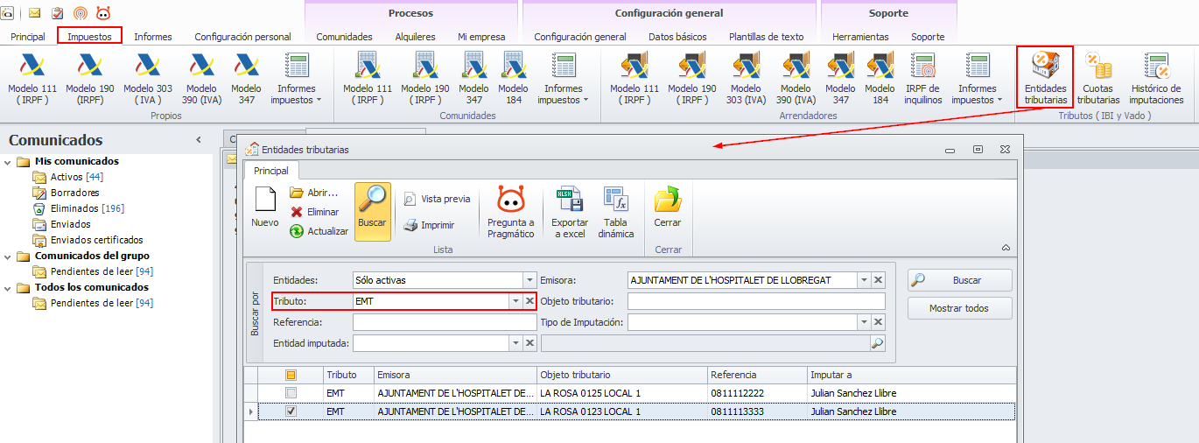Click the Buscar button beside the filters
Image resolution: width=1199 pixels, height=443 pixels.
coord(959,280)
